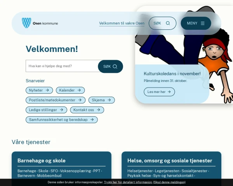The height and width of the screenshot is (186, 233).
Task: Open the Nyheter shortcut
Action: (39, 90)
